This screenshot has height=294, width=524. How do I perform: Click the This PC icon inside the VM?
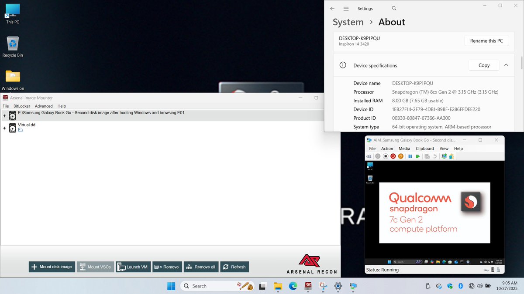click(370, 166)
